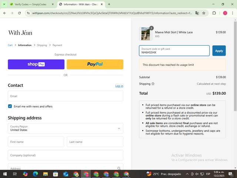Viewport: 237px width, 178px height.
Task: Focus the Last name field
Action: tap(95, 142)
